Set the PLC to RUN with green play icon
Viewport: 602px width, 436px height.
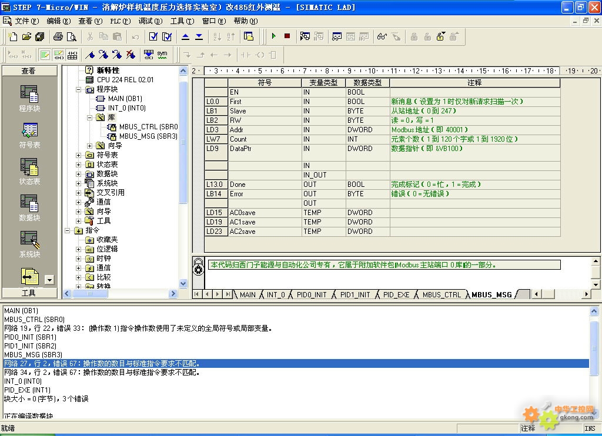tap(274, 36)
